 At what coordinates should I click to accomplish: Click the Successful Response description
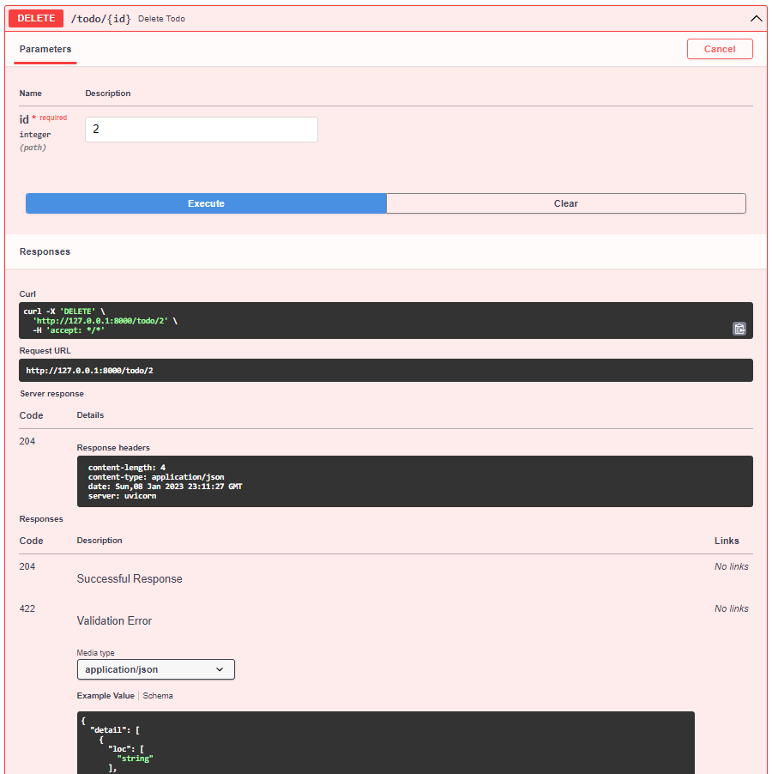click(x=130, y=578)
